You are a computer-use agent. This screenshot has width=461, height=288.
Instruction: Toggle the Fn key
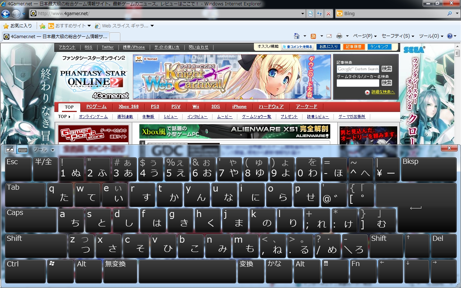click(363, 271)
